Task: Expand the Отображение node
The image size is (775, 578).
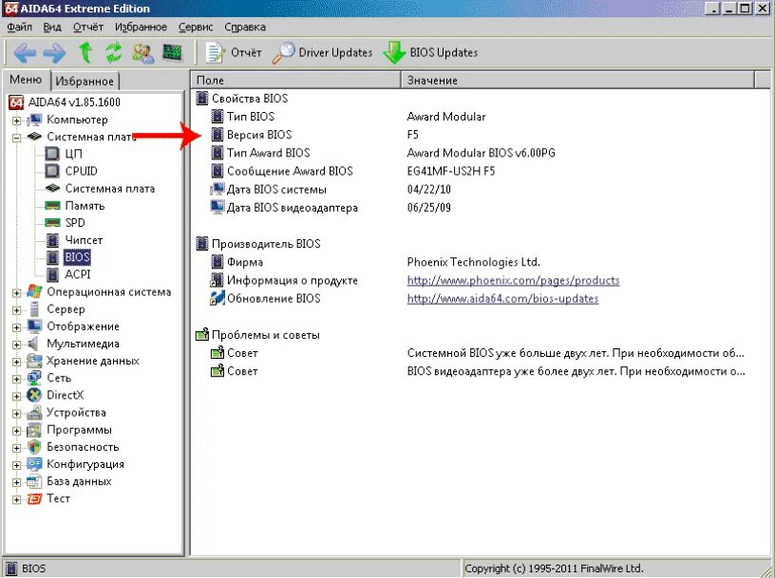Action: pos(16,327)
